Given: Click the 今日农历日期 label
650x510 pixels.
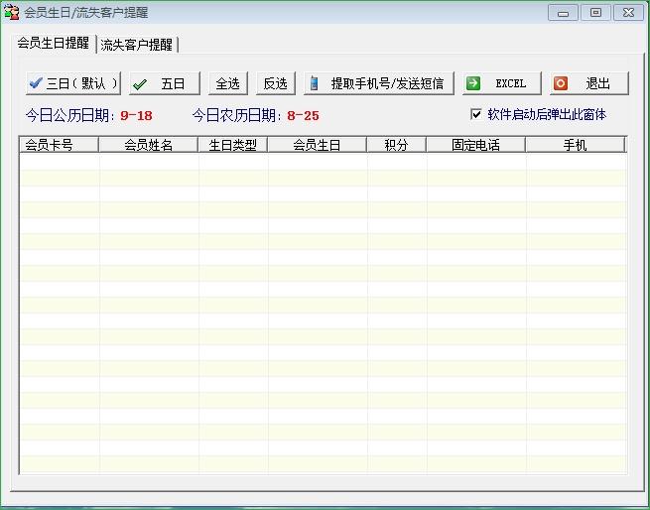Looking at the screenshot, I should tap(237, 115).
